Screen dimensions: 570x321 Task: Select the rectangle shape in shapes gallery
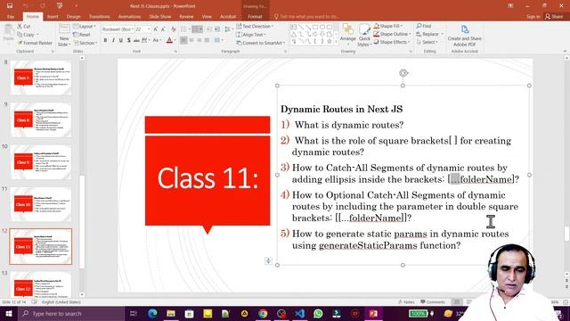click(315, 27)
